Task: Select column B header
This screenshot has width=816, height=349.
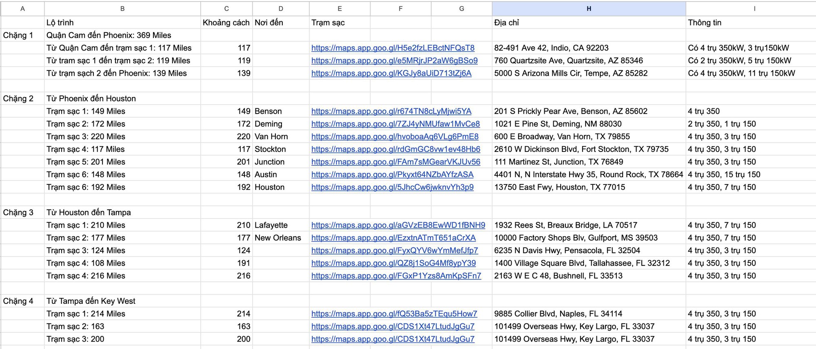Action: pos(122,9)
